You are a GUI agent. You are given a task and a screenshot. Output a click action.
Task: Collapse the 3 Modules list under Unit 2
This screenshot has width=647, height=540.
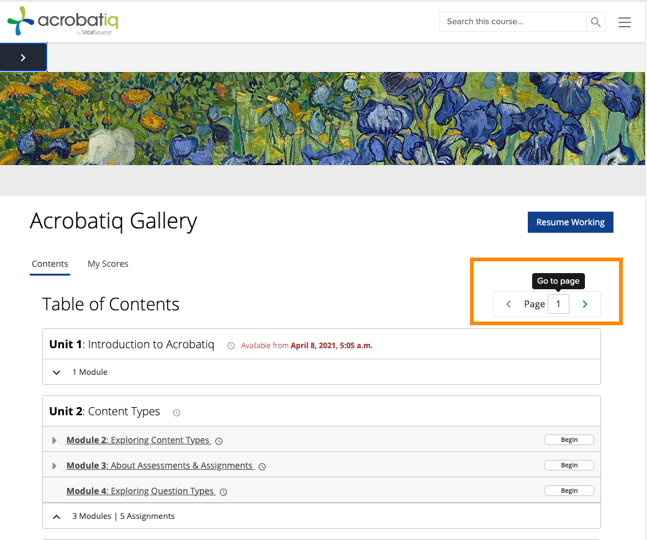[57, 516]
